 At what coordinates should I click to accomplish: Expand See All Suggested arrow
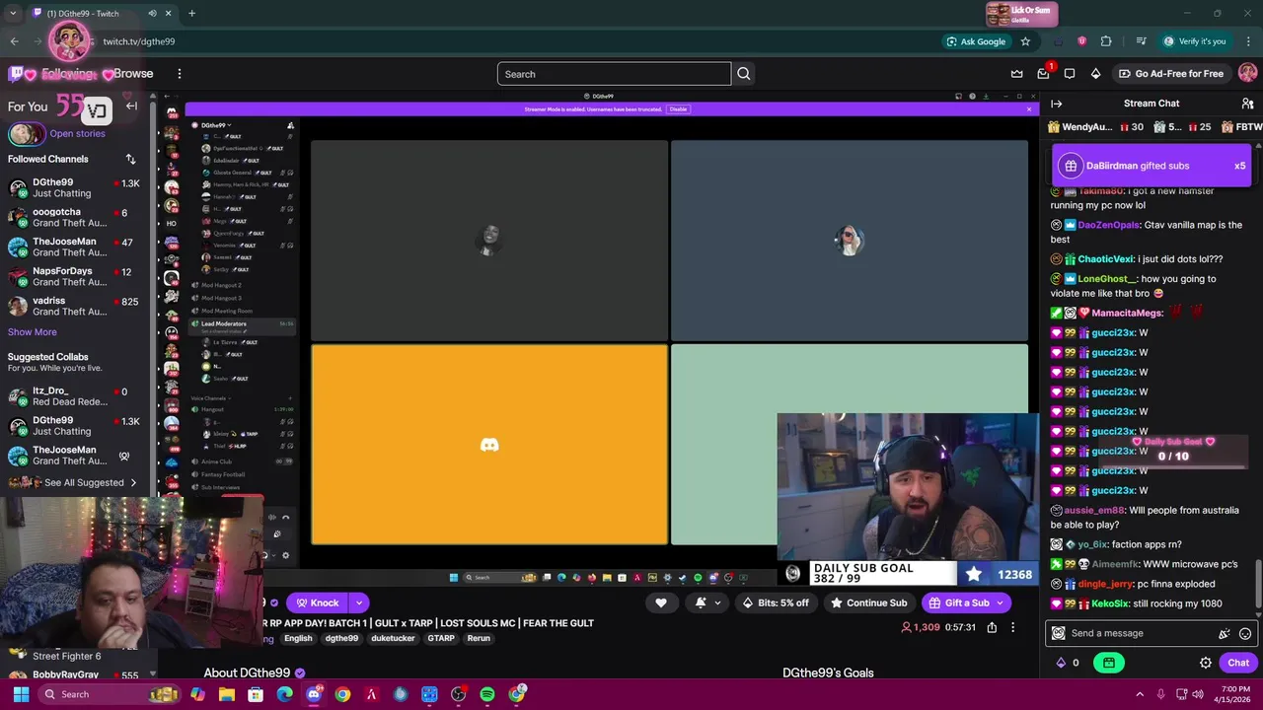coord(133,482)
